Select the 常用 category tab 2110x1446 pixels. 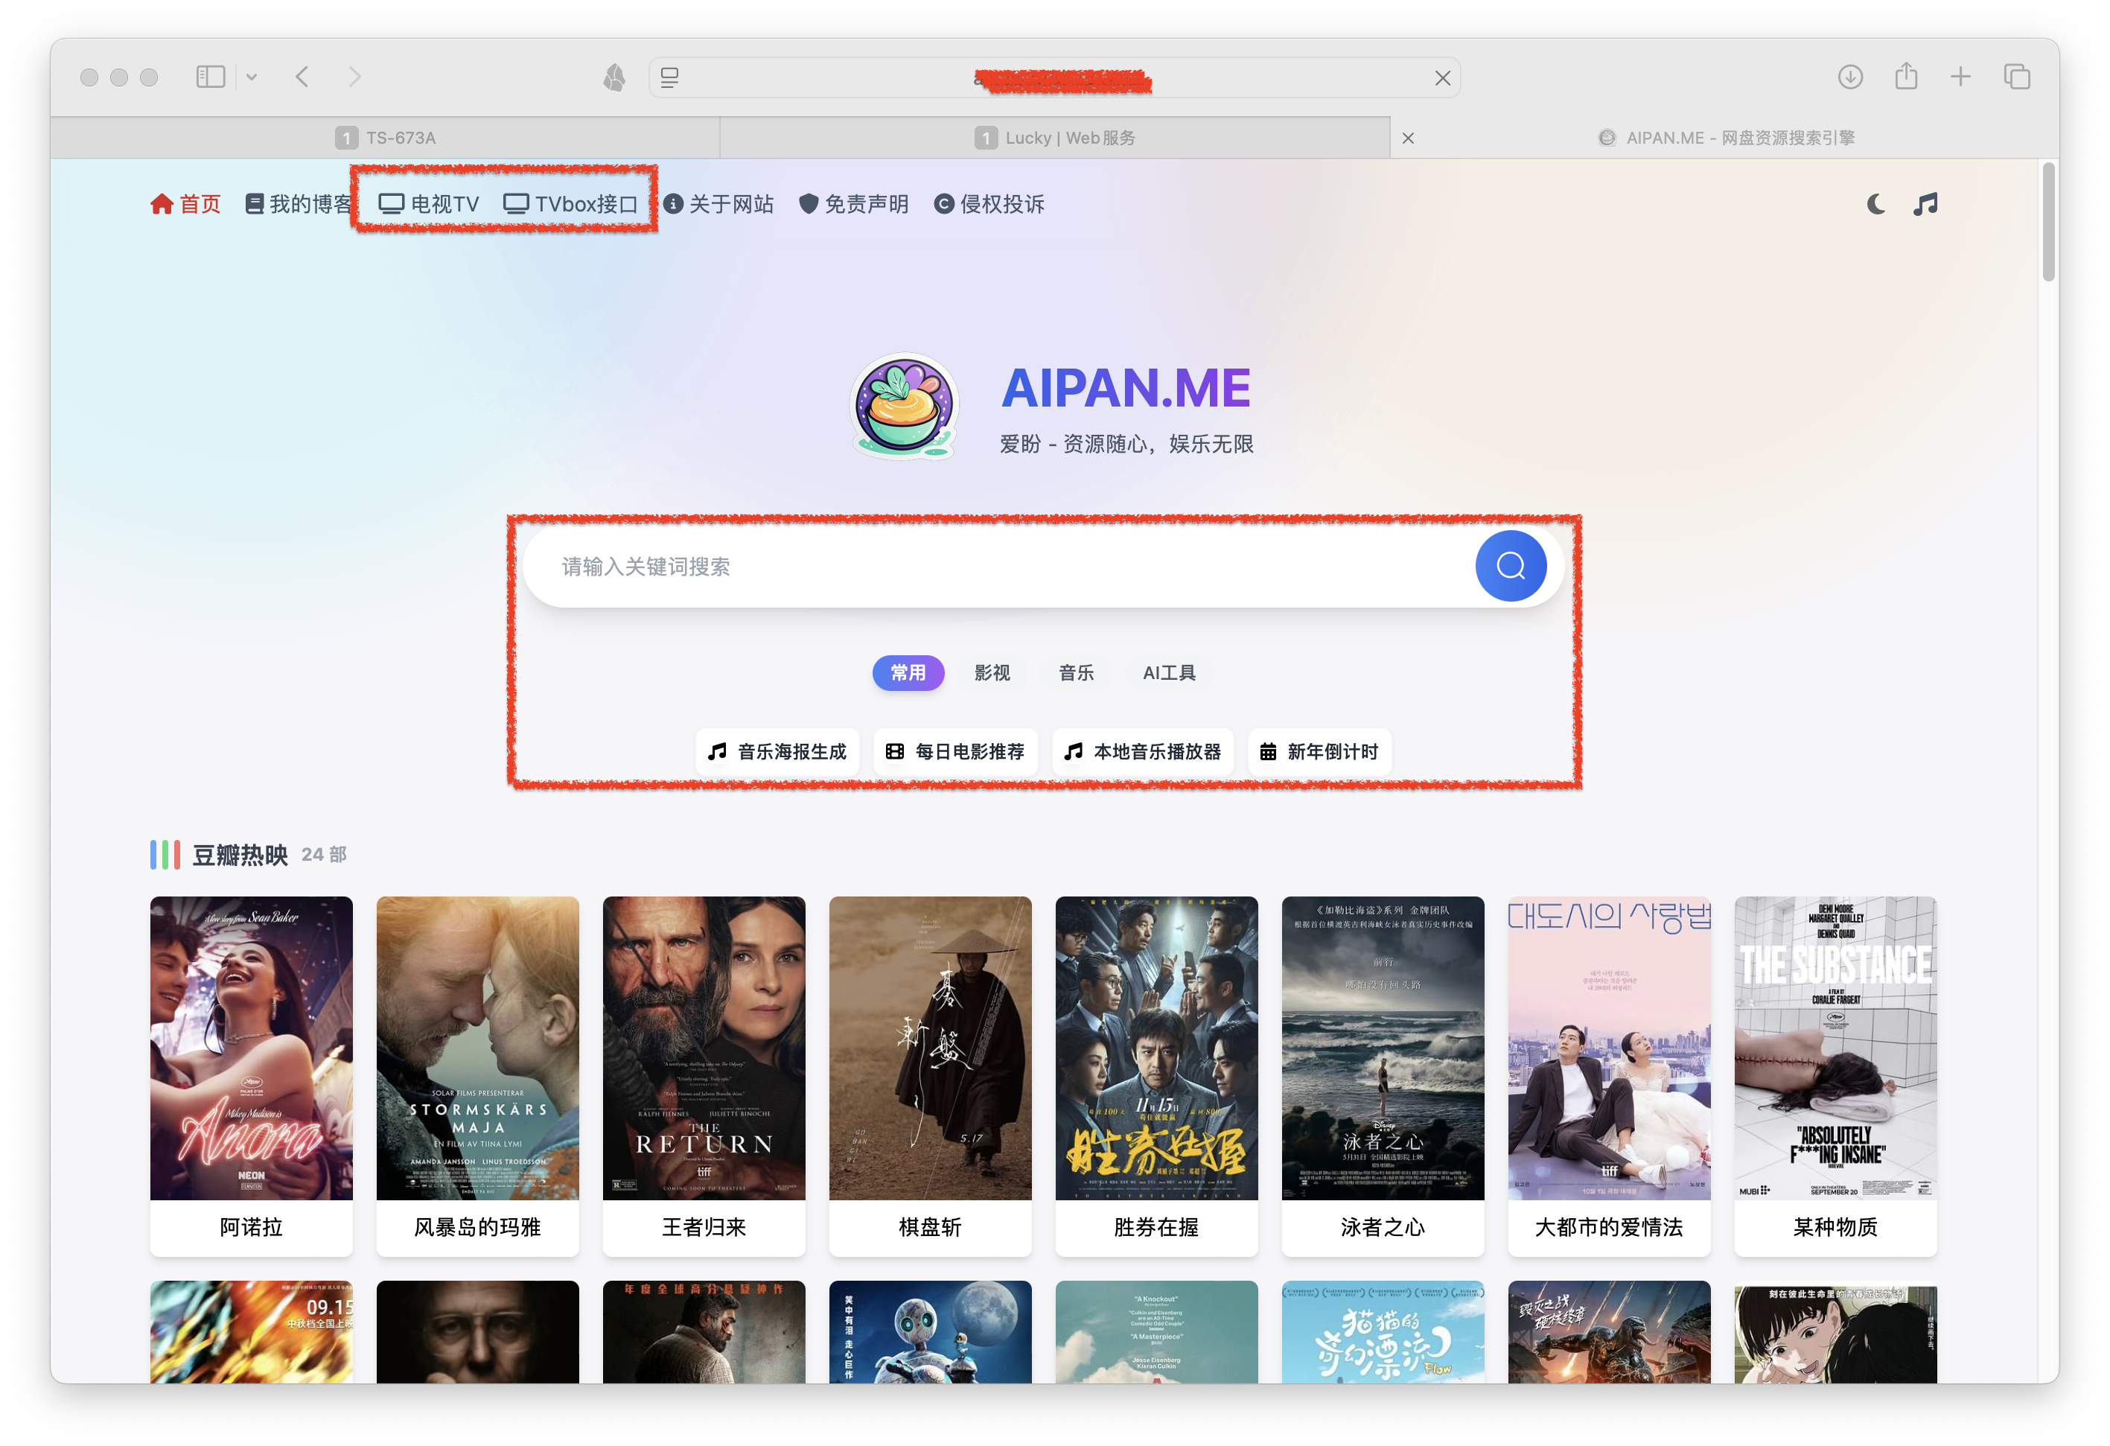click(908, 672)
